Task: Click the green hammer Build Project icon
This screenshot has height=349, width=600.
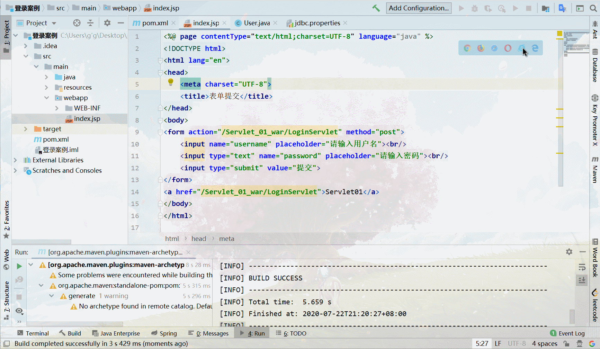Action: point(376,8)
